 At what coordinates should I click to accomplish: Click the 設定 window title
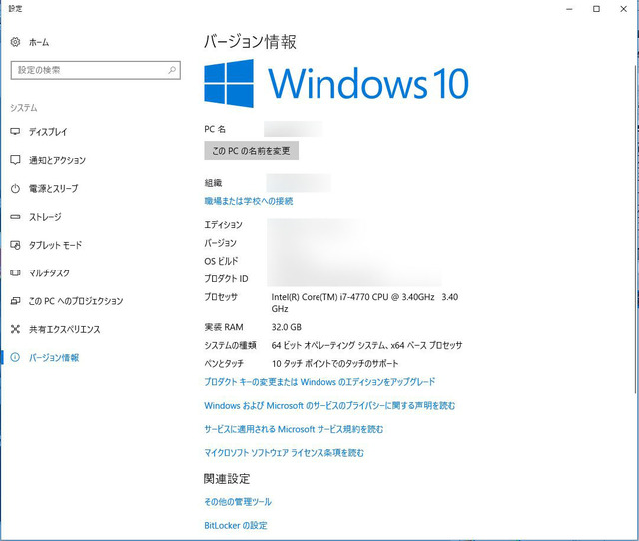click(16, 9)
